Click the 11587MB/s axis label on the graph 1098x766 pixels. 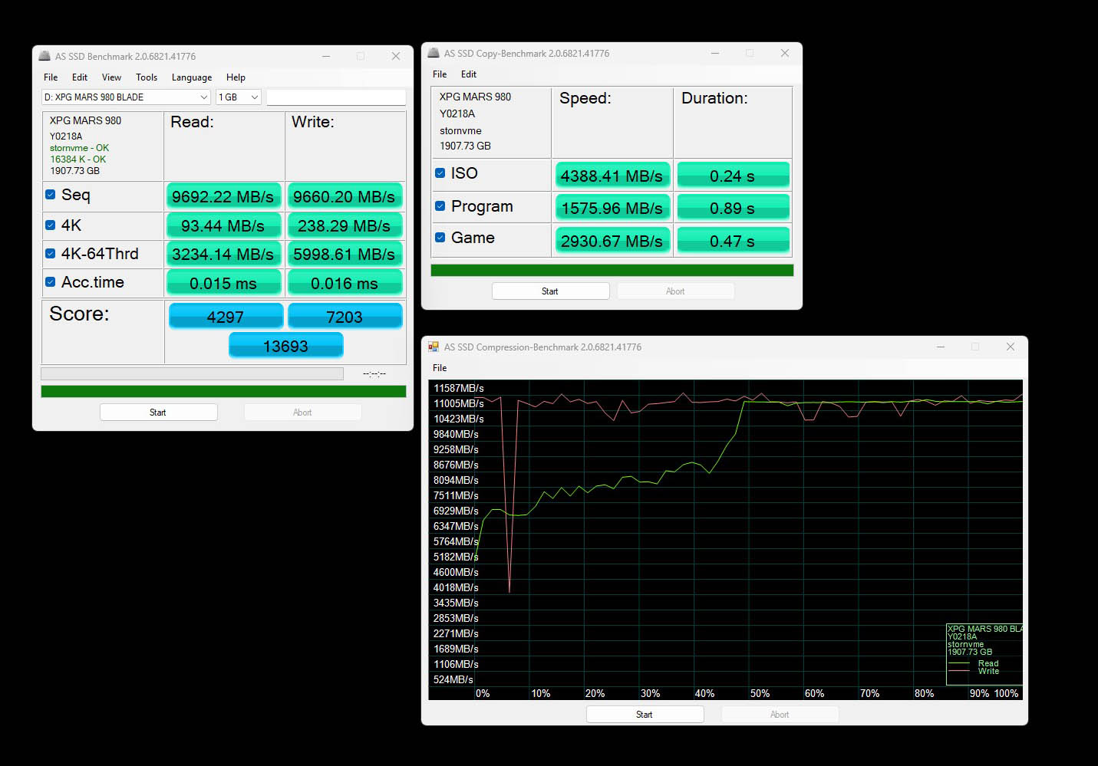pyautogui.click(x=459, y=388)
